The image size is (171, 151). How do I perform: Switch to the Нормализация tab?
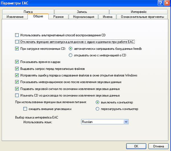[83, 17]
